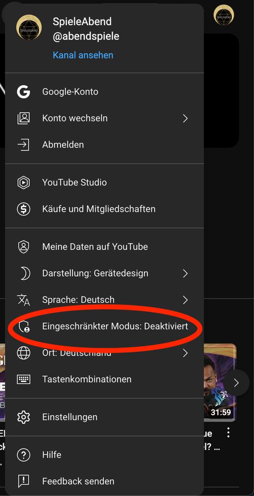Click the Einstellungen gear icon
This screenshot has width=254, height=496.
click(x=23, y=417)
